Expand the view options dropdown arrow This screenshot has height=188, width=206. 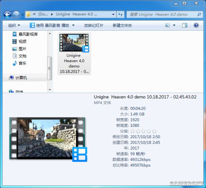click(174, 25)
